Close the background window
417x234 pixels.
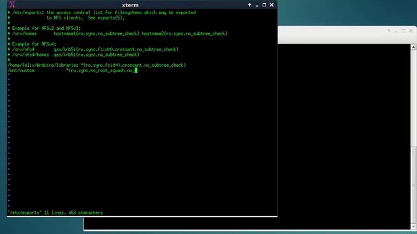[411, 31]
